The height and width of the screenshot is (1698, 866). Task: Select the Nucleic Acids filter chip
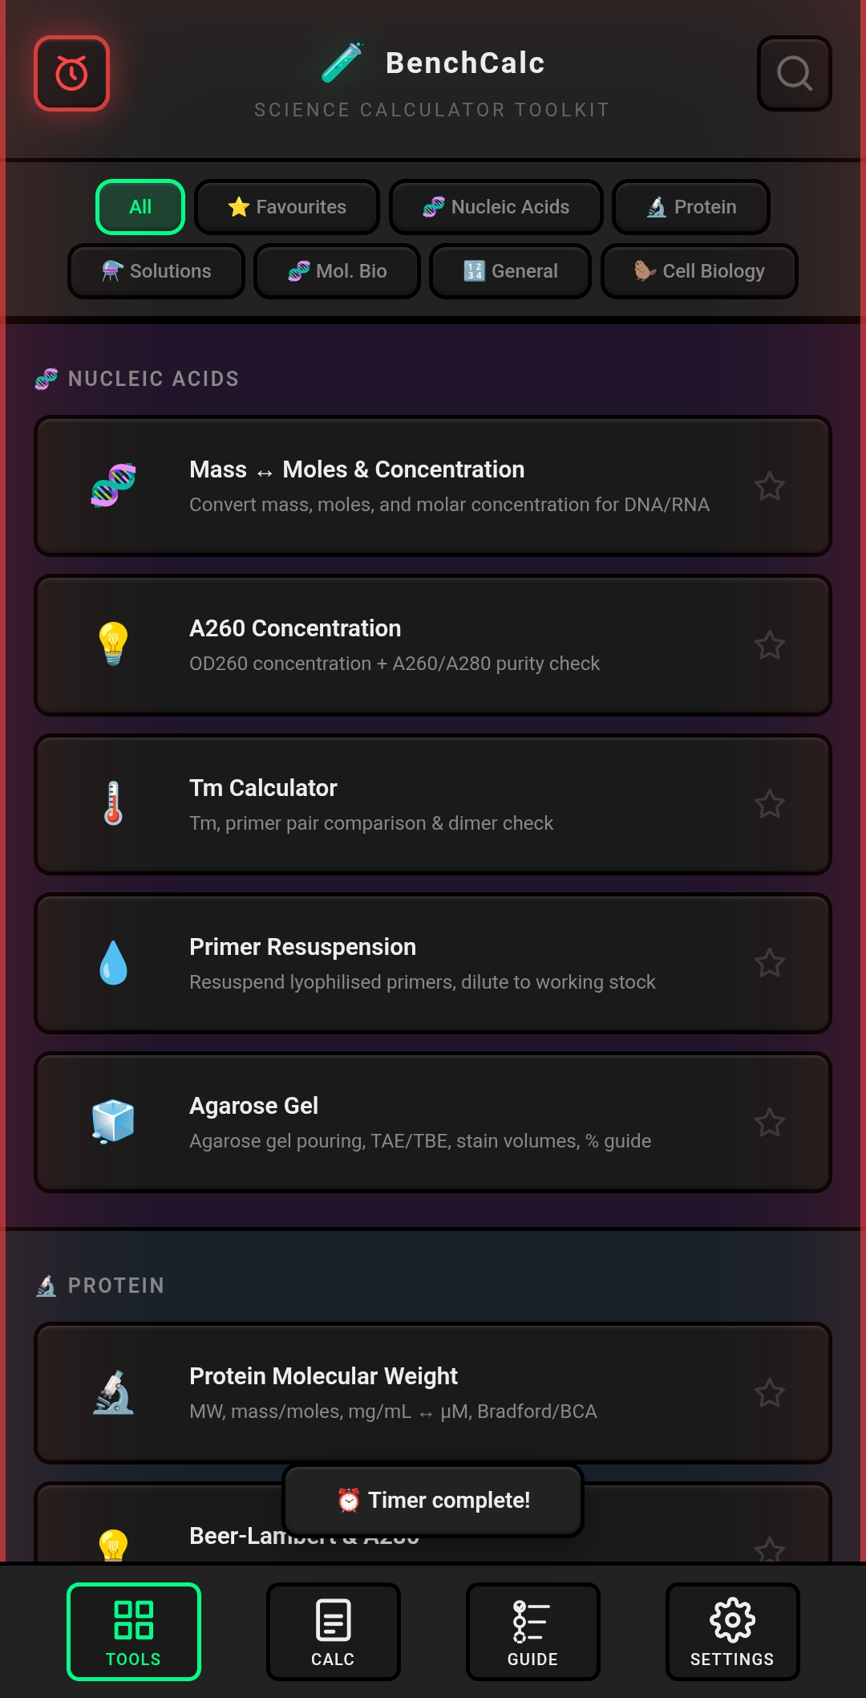(x=496, y=207)
